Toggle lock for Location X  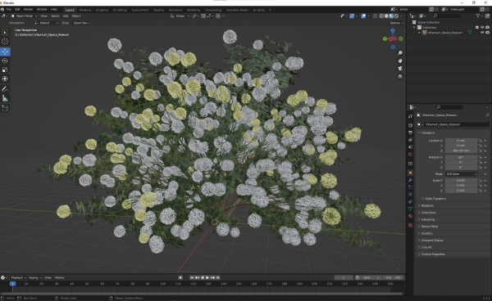(x=480, y=141)
